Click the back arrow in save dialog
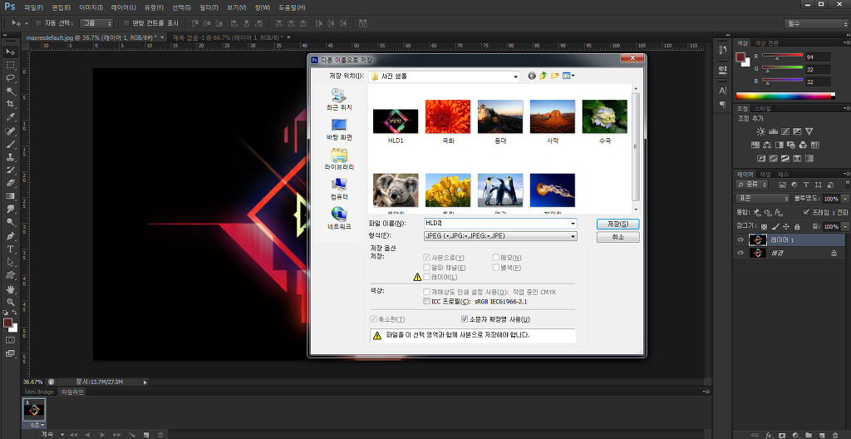The width and height of the screenshot is (851, 439). [532, 76]
